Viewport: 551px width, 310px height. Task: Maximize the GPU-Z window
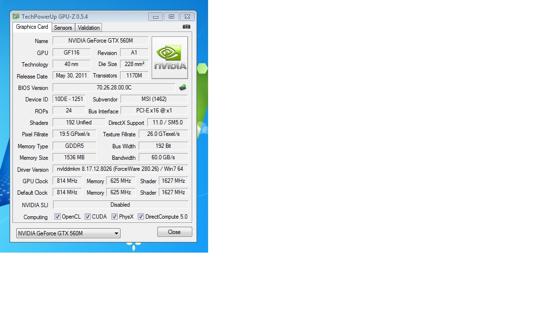pos(172,17)
